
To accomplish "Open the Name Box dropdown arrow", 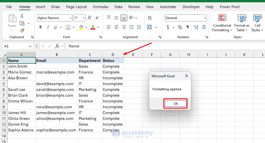I will coord(30,46).
